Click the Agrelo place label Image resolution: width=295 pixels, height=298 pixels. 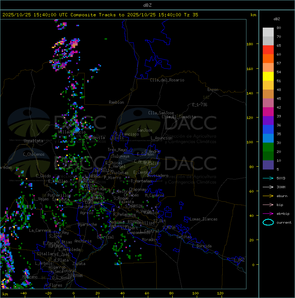point(87,213)
